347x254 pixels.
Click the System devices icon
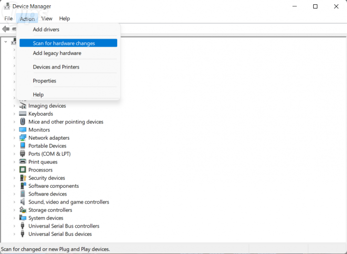coord(22,218)
